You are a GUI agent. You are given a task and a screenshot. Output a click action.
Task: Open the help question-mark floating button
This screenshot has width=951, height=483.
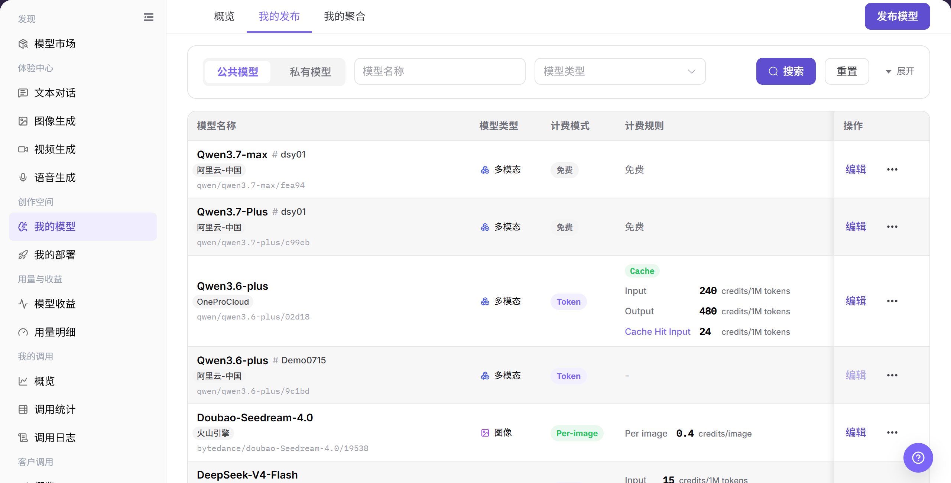point(918,457)
